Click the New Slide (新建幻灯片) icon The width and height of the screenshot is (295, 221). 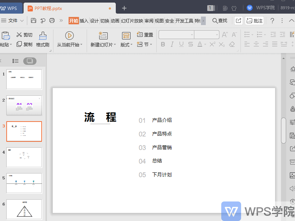point(103,35)
